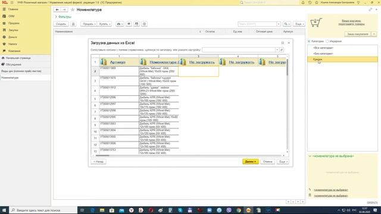Image resolution: width=381 pixels, height=214 pixels.
Task: Open the Еще menu in the Excel dialog
Action: pos(283,162)
